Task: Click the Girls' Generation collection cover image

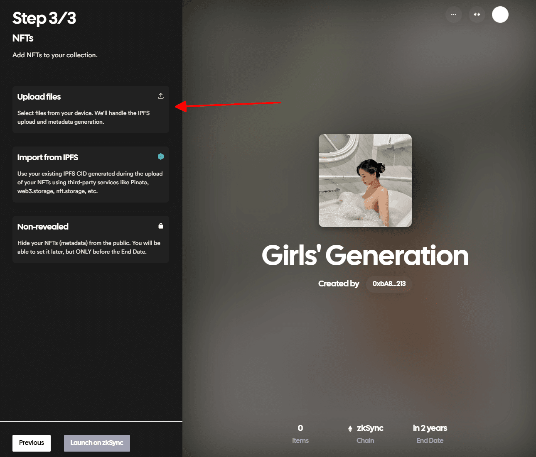Action: coord(365,181)
